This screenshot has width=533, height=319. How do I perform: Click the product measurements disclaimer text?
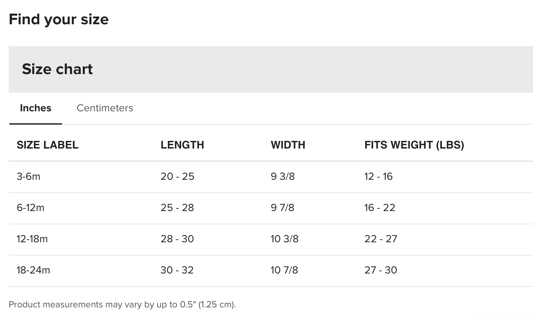(x=122, y=305)
